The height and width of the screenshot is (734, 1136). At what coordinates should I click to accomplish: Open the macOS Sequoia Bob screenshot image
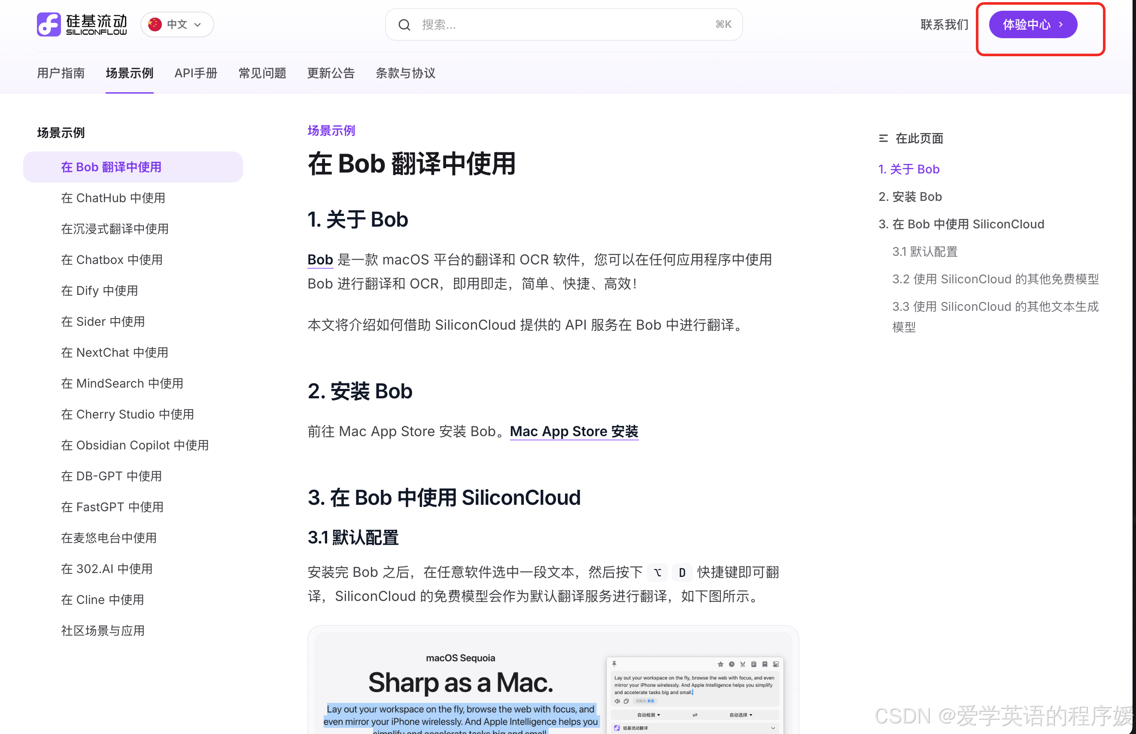tap(553, 682)
